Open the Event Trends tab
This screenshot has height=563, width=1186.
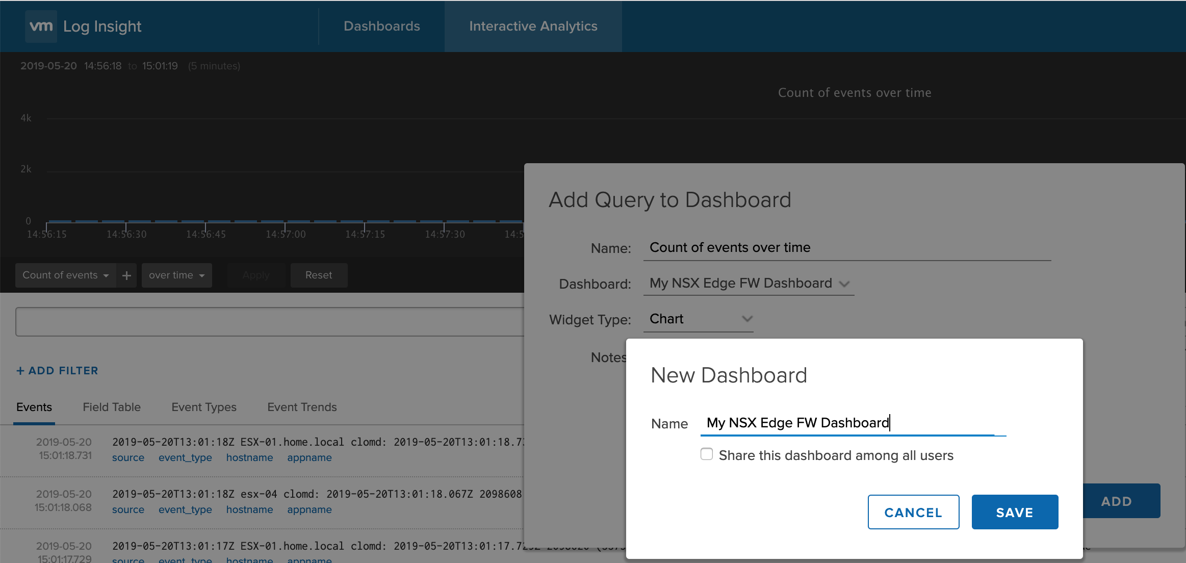pos(302,407)
